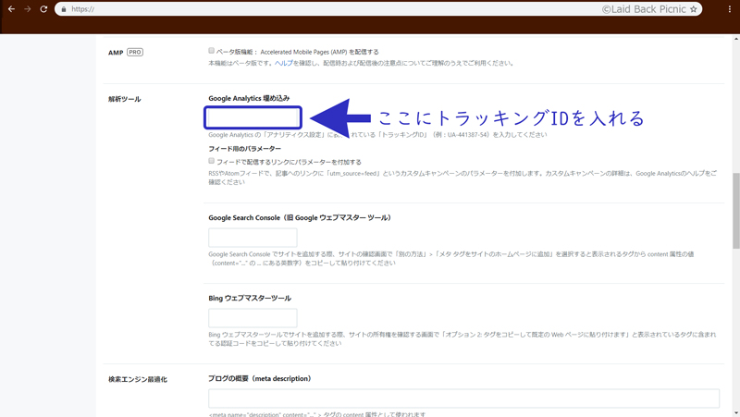Click the ブログの概要 meta description field
The width and height of the screenshot is (740, 417).
coord(464,399)
